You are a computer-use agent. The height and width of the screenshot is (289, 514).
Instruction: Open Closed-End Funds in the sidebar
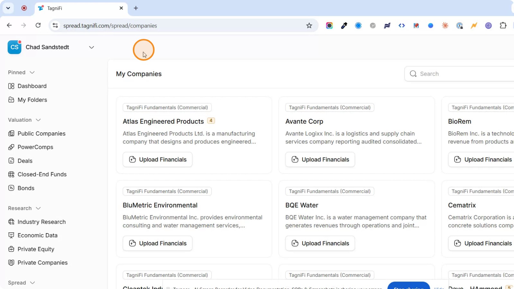click(x=38, y=174)
